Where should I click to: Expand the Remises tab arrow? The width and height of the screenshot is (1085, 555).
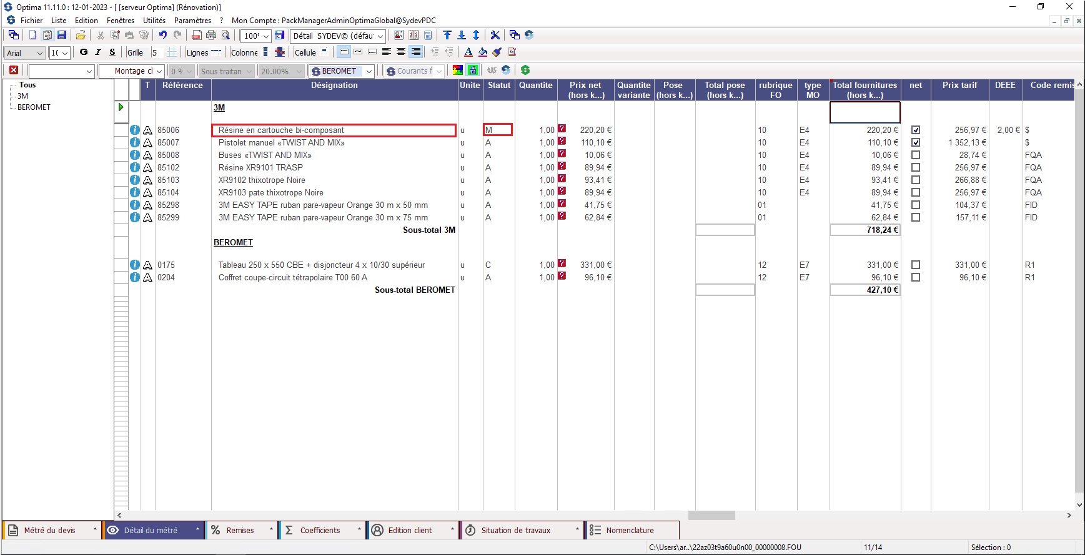pos(271,529)
